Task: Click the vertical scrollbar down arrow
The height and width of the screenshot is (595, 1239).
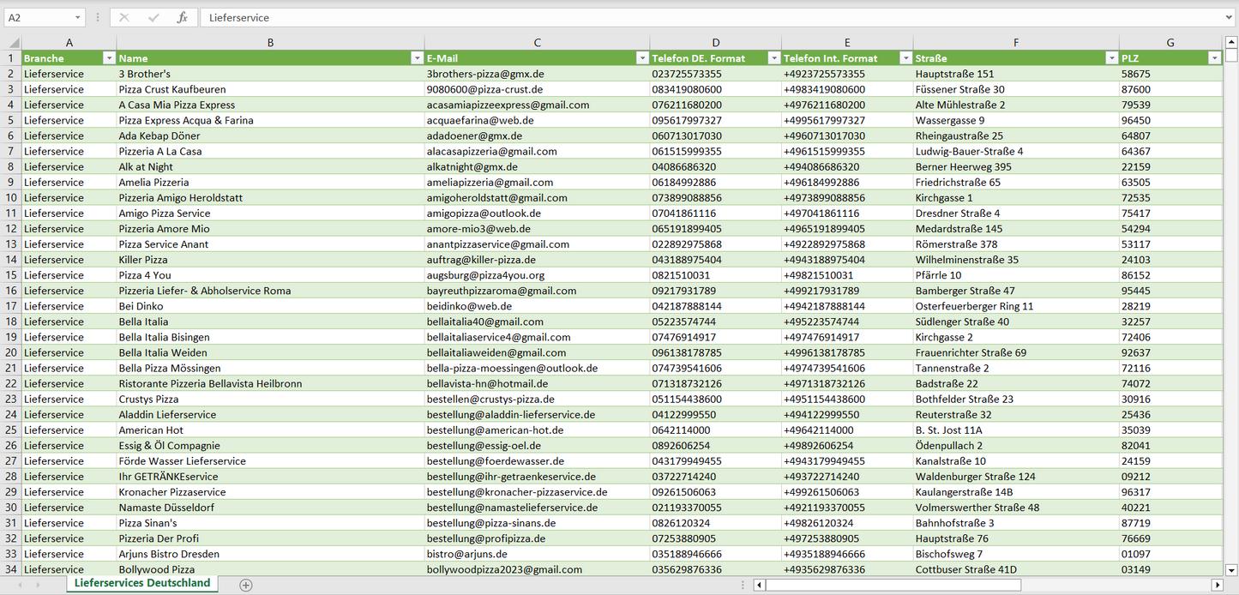Action: click(x=1231, y=569)
